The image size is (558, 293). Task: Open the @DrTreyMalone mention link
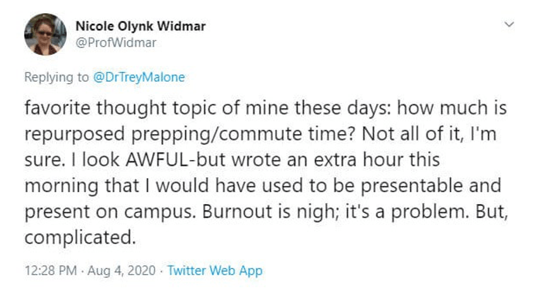click(x=139, y=77)
